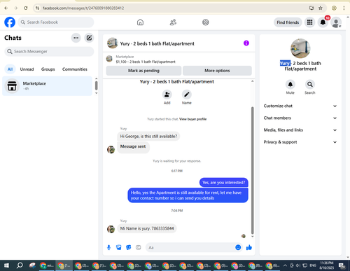Image resolution: width=350 pixels, height=271 pixels.
Task: Click the Name pencil edit icon
Action: click(187, 95)
